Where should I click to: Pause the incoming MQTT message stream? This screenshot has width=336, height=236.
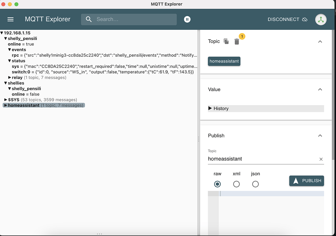pyautogui.click(x=187, y=19)
